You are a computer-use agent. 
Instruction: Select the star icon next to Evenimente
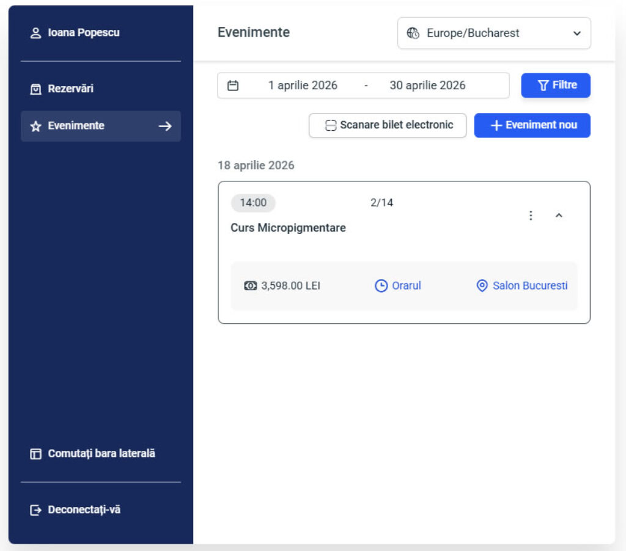[x=36, y=126]
